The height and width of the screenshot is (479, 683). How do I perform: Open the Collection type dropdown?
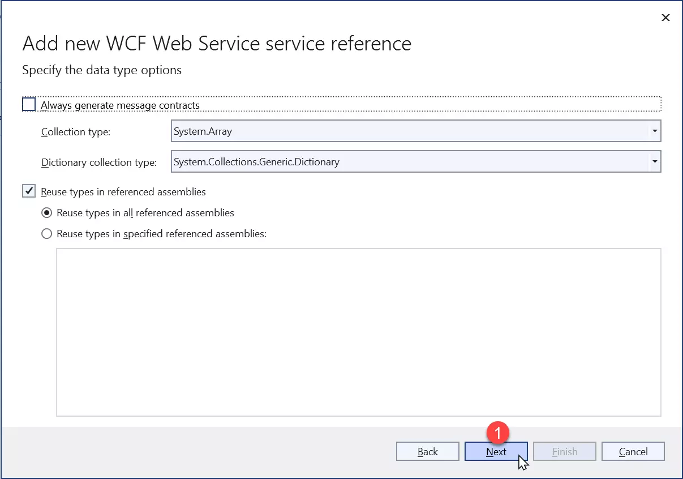point(416,131)
